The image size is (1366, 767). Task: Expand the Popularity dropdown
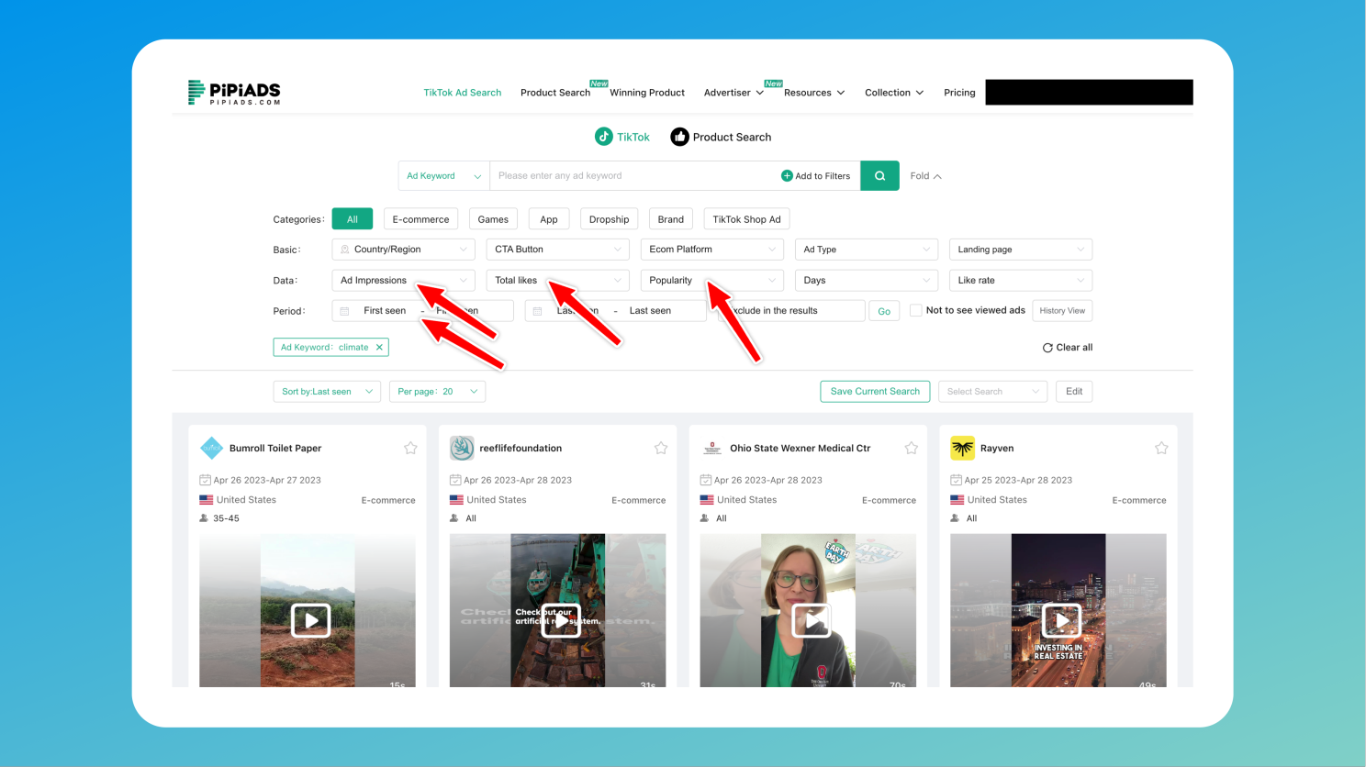(712, 281)
